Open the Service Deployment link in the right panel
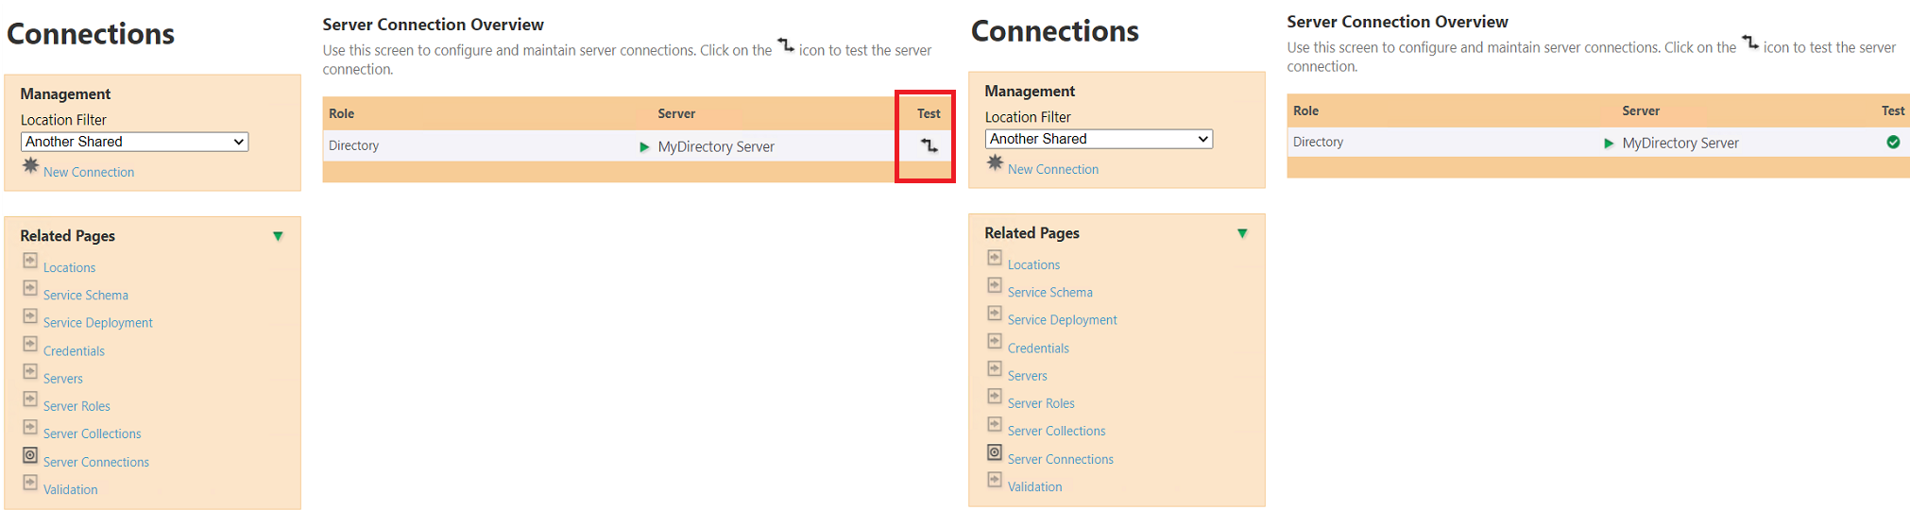 (1062, 320)
